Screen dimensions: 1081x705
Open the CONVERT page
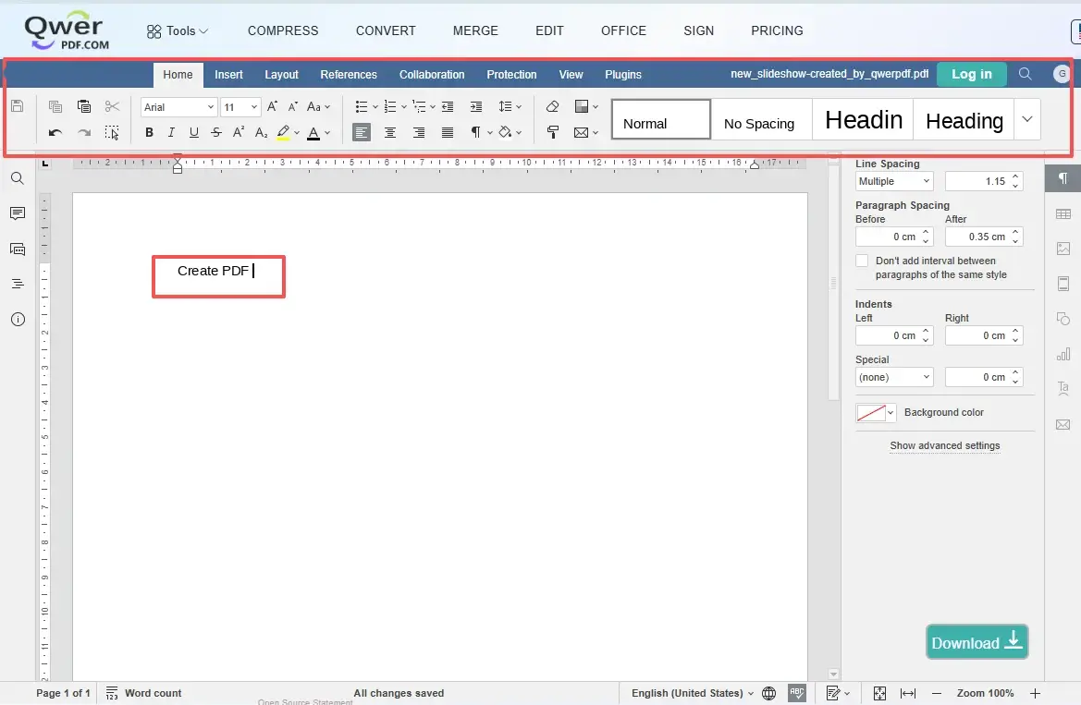click(386, 31)
